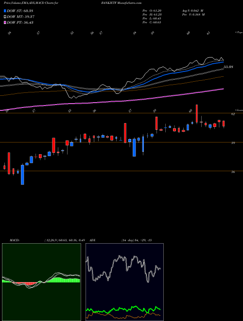
Task: Select the 'DOW ST: 60.38' legend label
Action: tap(20, 11)
